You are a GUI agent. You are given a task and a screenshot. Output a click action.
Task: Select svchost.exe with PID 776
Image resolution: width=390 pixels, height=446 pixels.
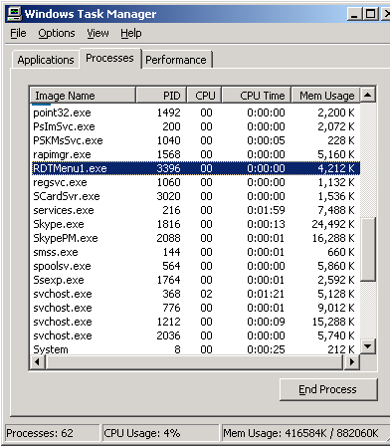pyautogui.click(x=195, y=308)
